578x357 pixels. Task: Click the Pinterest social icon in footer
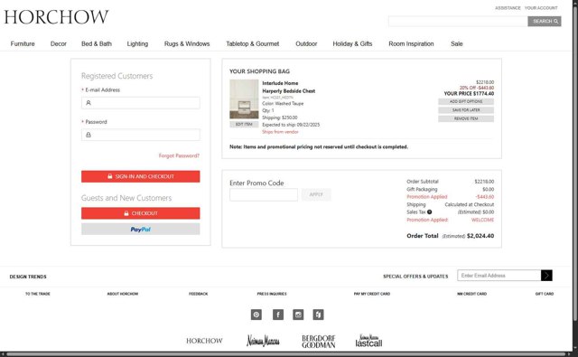tap(256, 315)
